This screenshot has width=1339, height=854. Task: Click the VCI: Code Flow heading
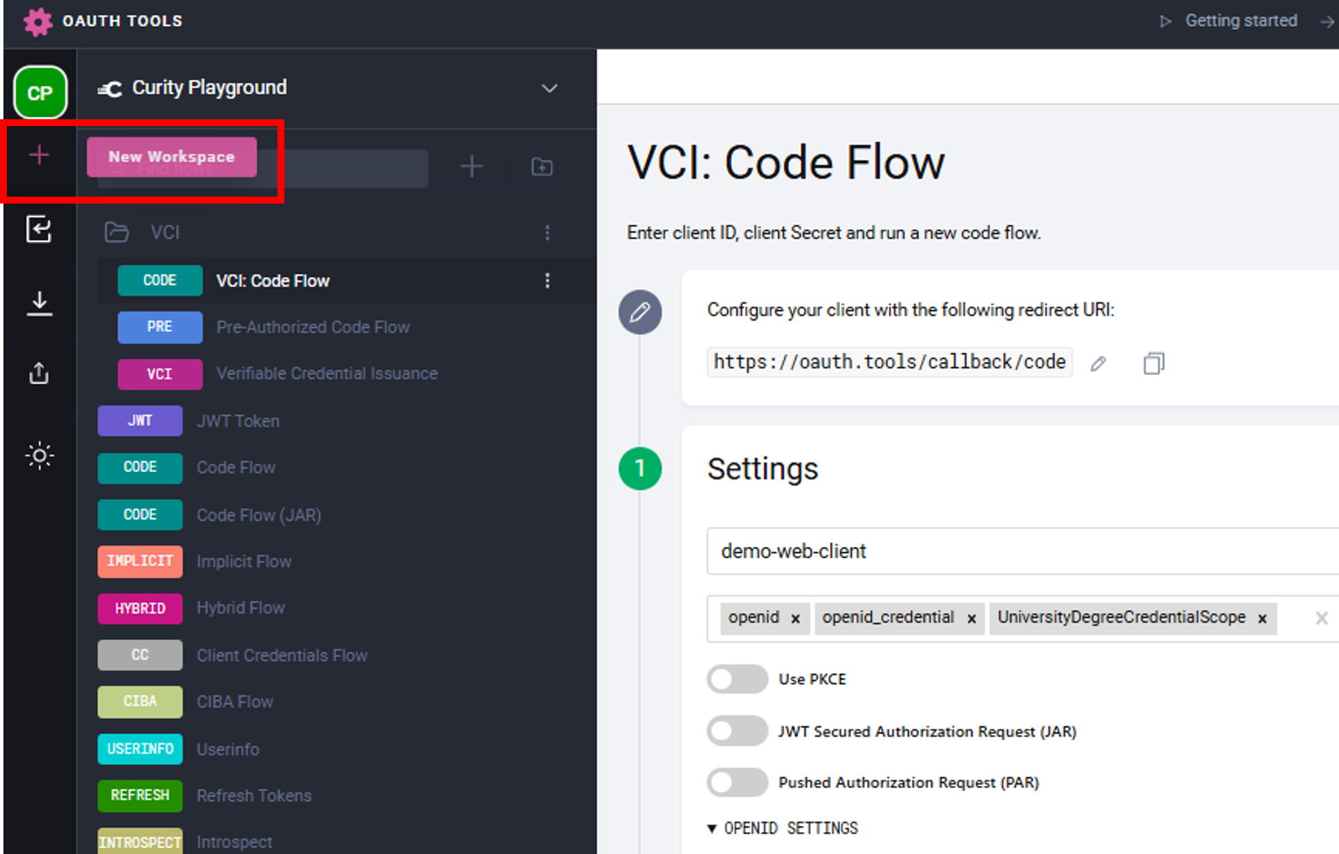click(x=786, y=163)
